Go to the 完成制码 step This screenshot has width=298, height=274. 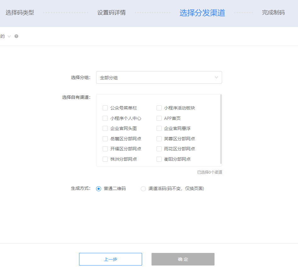(x=273, y=13)
